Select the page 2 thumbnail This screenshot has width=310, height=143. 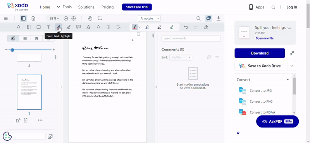point(29,58)
